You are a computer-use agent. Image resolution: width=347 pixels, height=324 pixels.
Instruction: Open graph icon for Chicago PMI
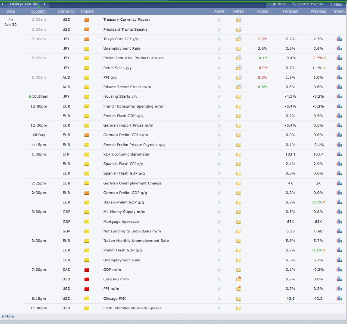click(339, 299)
